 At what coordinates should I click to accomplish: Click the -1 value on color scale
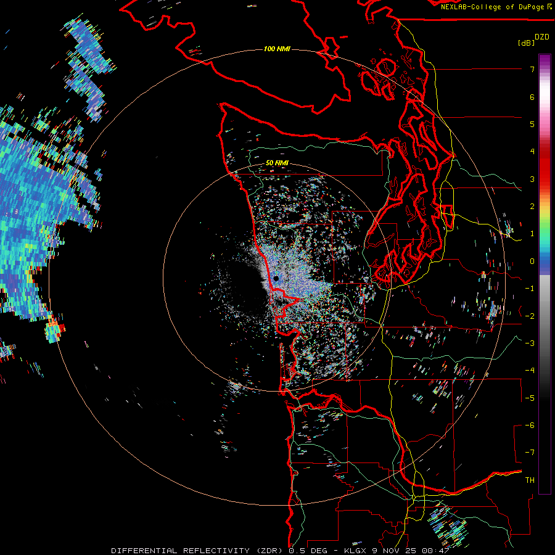click(530, 289)
